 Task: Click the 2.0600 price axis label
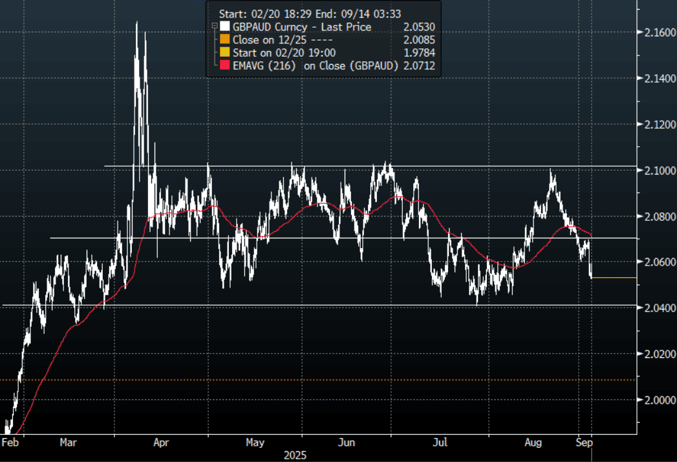click(x=660, y=262)
